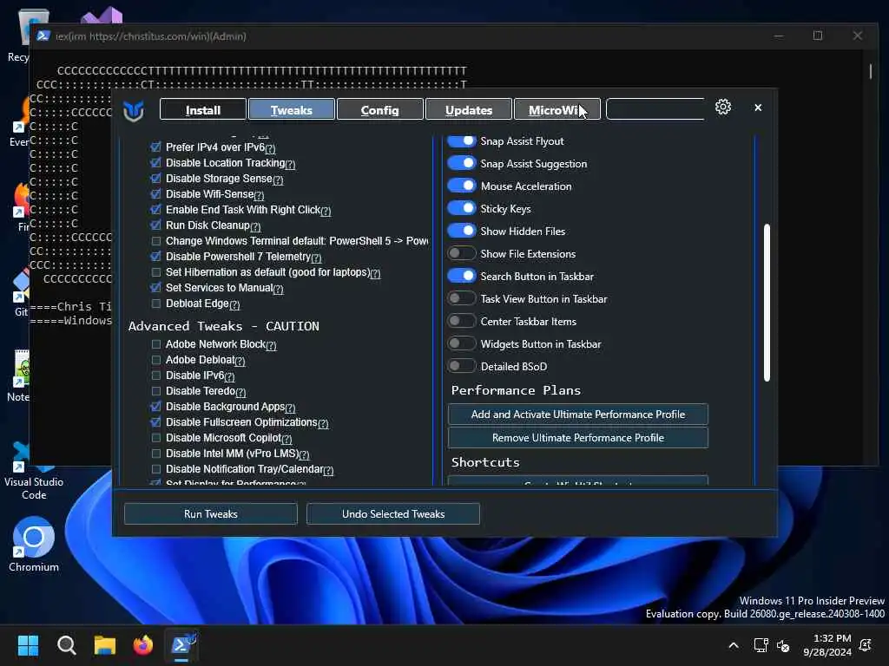Enable Detailed BSoD toggle
Image resolution: width=889 pixels, height=666 pixels.
coord(462,367)
